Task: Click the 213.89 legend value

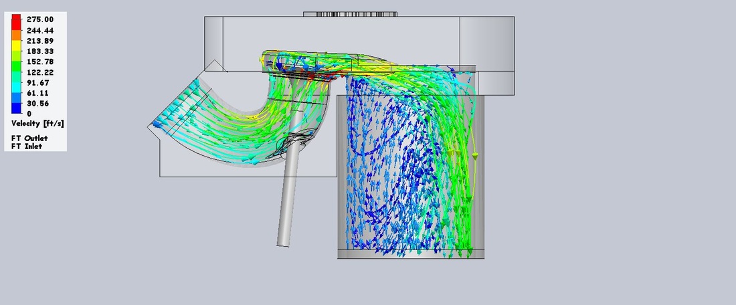Action: 40,41
